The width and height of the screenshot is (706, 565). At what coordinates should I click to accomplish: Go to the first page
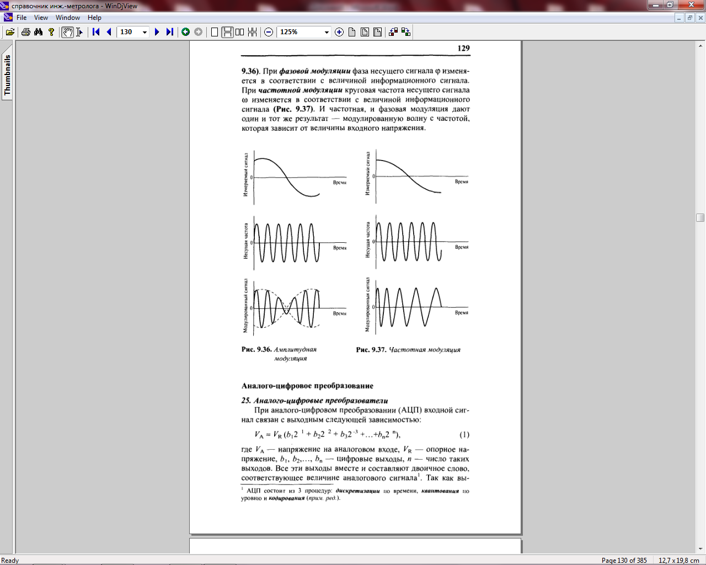click(96, 32)
